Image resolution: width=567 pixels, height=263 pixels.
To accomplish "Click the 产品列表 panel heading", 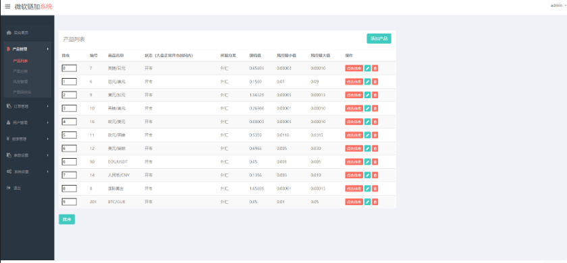I will 74,39.
